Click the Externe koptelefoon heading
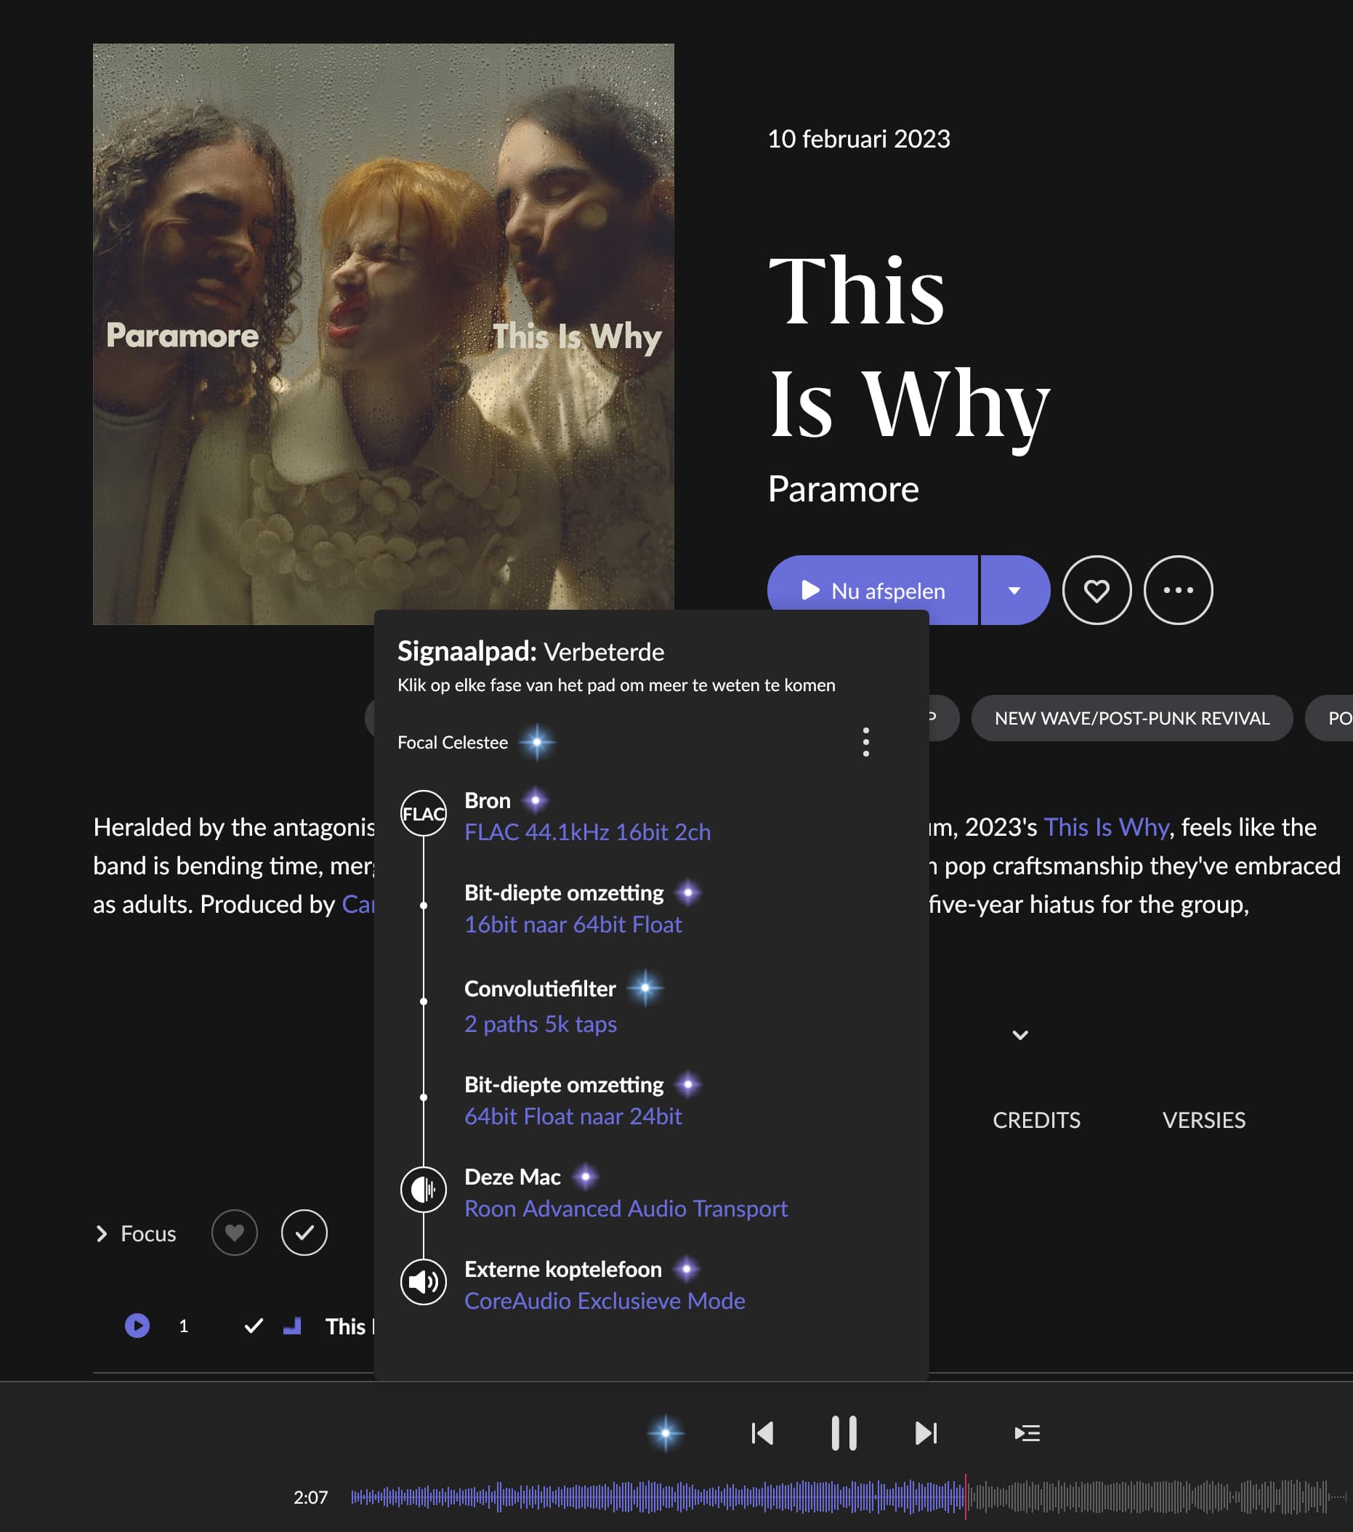This screenshot has height=1532, width=1353. (x=563, y=1269)
